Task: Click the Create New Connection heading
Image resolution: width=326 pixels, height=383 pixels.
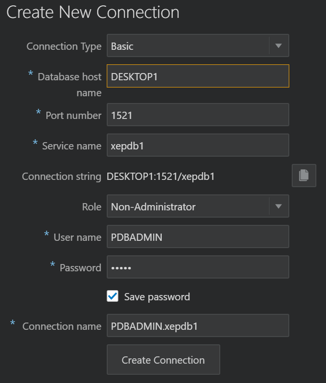Action: click(93, 13)
